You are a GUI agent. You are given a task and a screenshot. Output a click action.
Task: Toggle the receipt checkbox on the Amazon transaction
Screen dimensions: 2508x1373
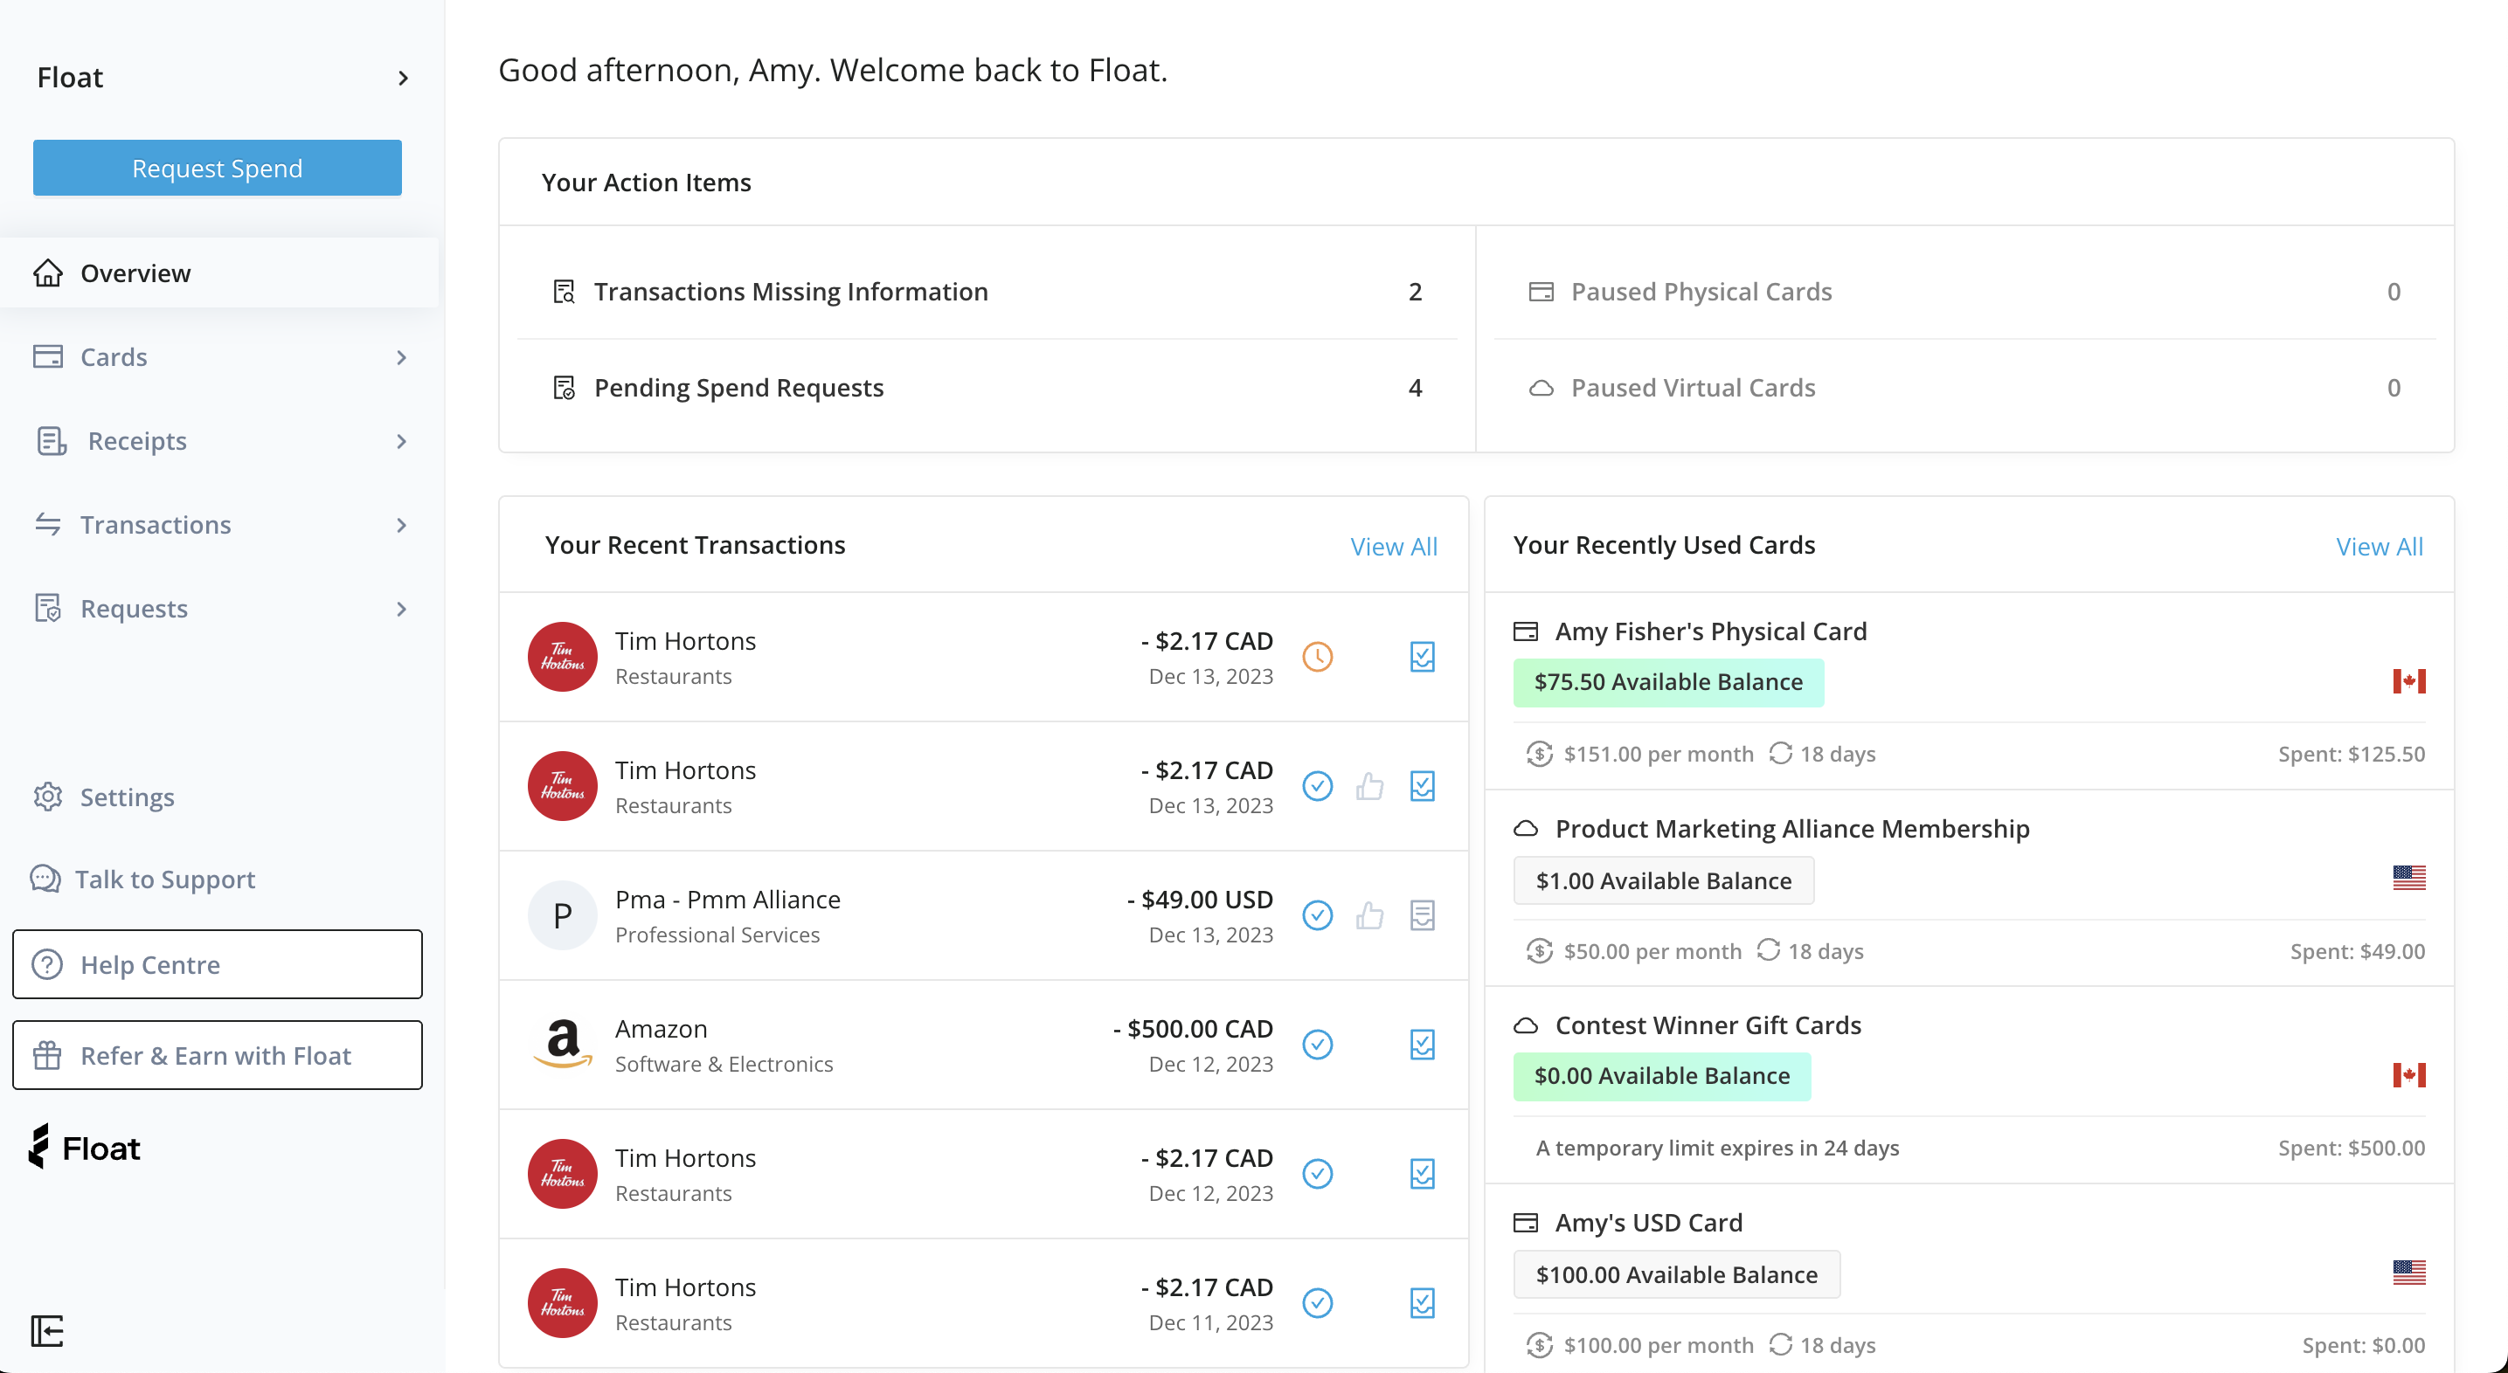(x=1422, y=1044)
